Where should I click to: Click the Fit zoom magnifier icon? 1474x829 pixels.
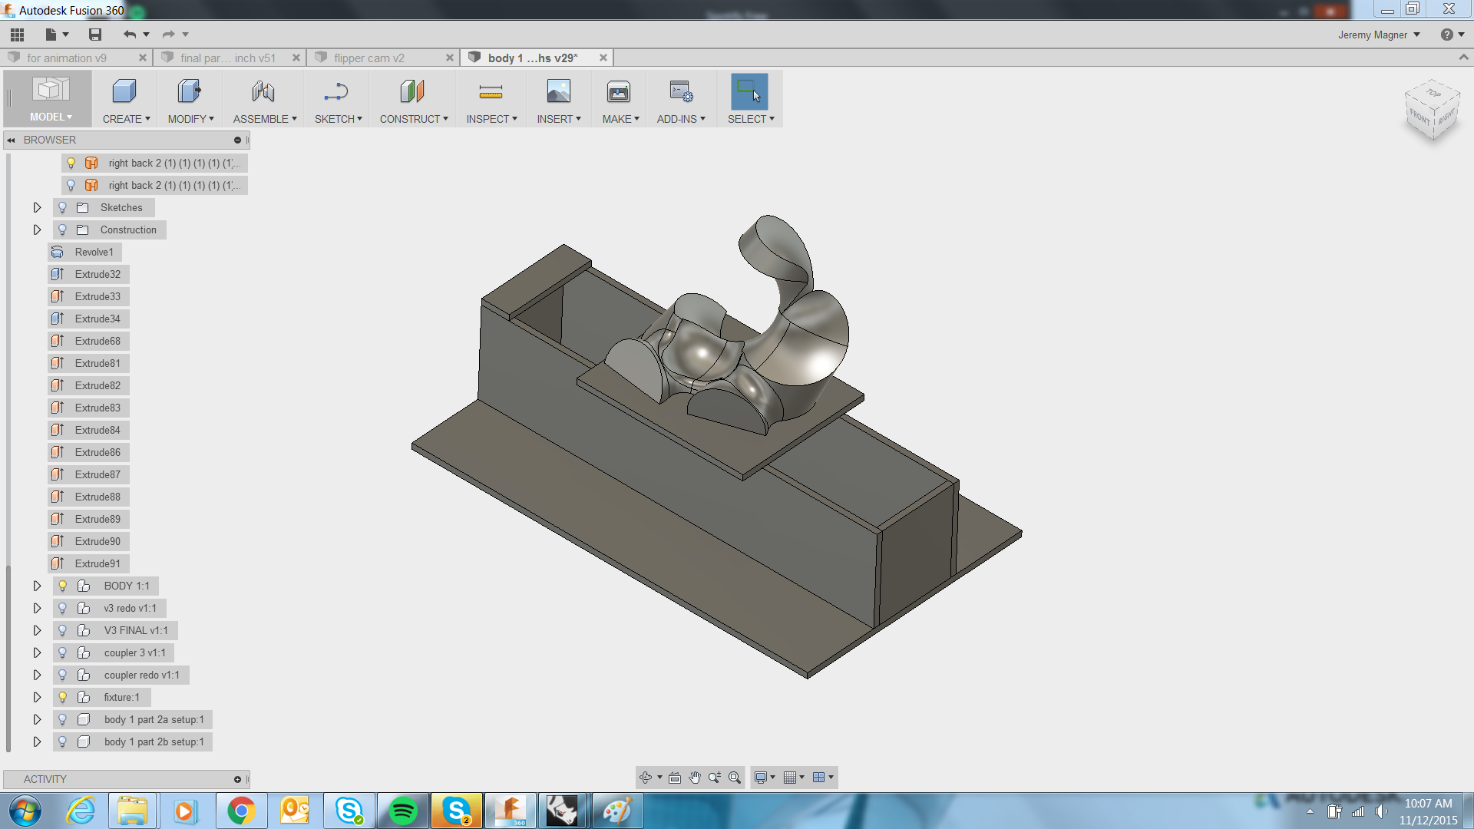[735, 778]
